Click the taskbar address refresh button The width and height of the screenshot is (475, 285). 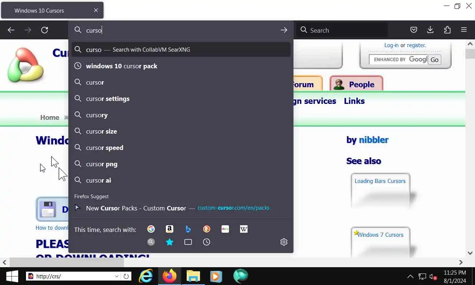click(126, 276)
